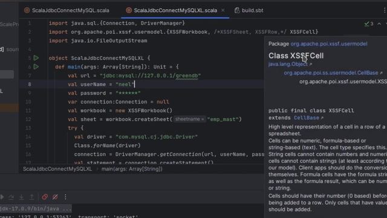The height and width of the screenshot is (218, 387).
Task: Open the inspection problems widget showing 3
Action: click(369, 24)
